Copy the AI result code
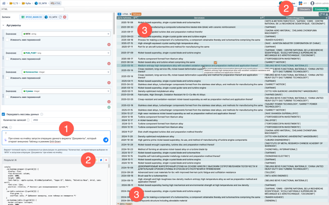The image size is (329, 205). point(101,159)
